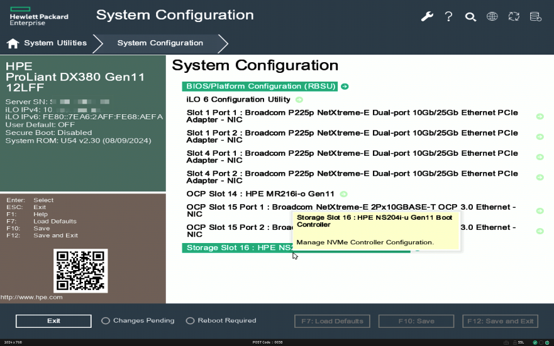Click the wrench tools icon in header
The height and width of the screenshot is (346, 554).
pos(427,16)
